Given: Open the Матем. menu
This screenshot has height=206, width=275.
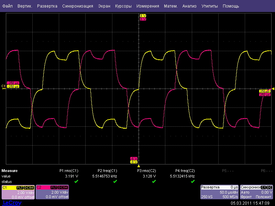Looking at the screenshot, I should tap(171, 6).
